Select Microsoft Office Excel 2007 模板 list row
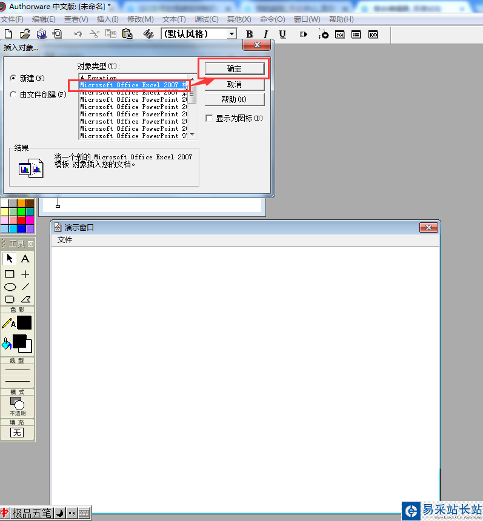483x521 pixels. [x=133, y=85]
